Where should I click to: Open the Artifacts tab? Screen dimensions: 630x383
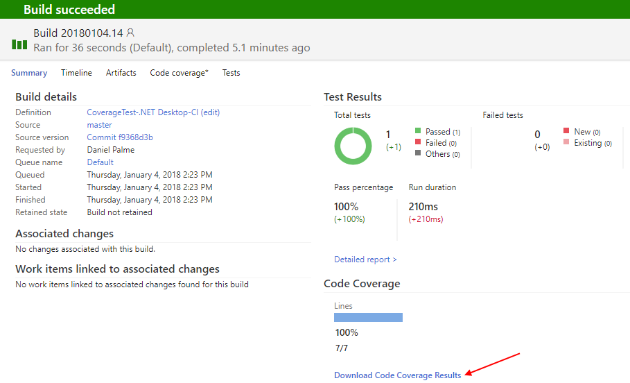click(x=121, y=73)
